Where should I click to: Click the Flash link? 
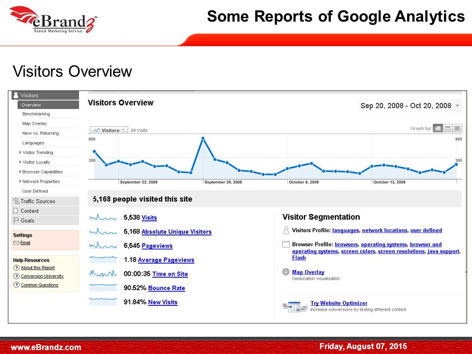pyautogui.click(x=298, y=258)
